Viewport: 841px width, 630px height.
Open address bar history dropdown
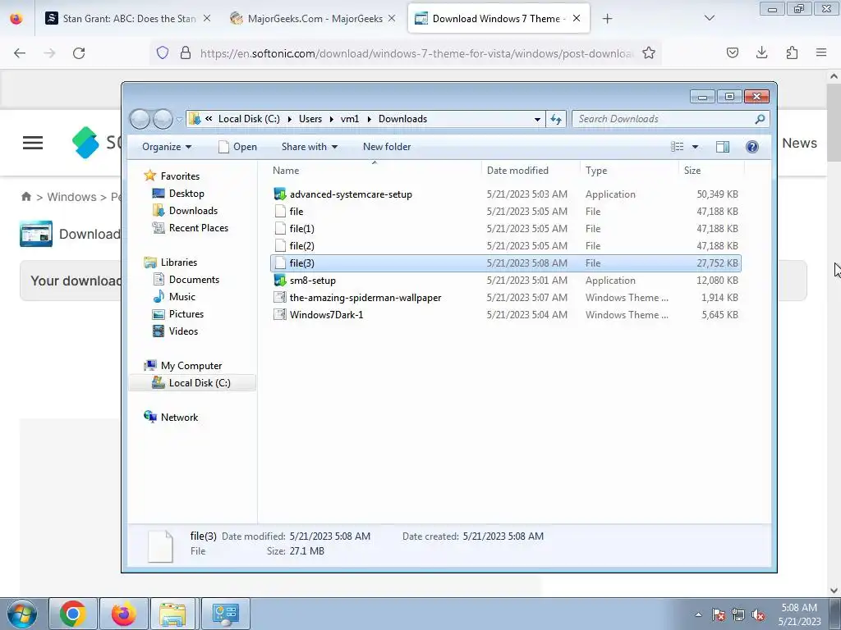(x=537, y=120)
